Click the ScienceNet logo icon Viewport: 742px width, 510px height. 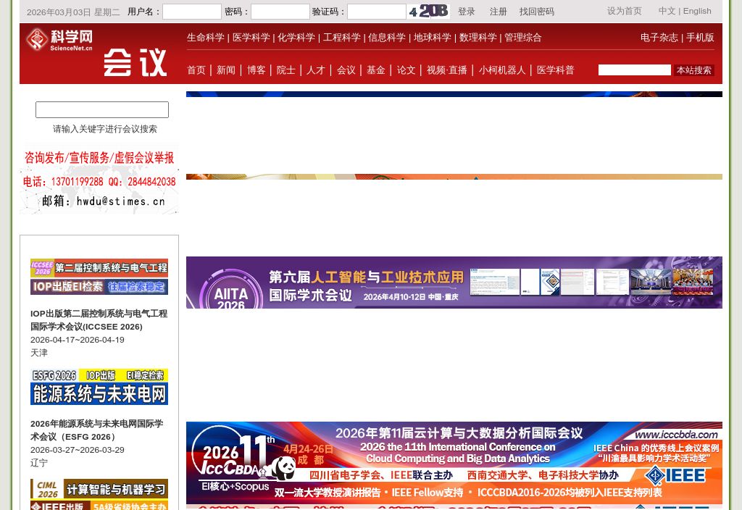coord(36,41)
